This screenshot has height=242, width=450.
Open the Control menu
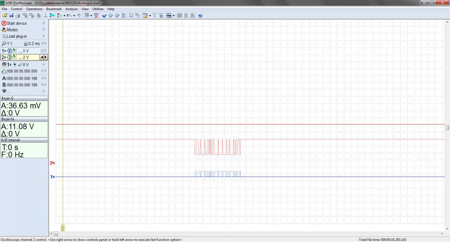17,9
